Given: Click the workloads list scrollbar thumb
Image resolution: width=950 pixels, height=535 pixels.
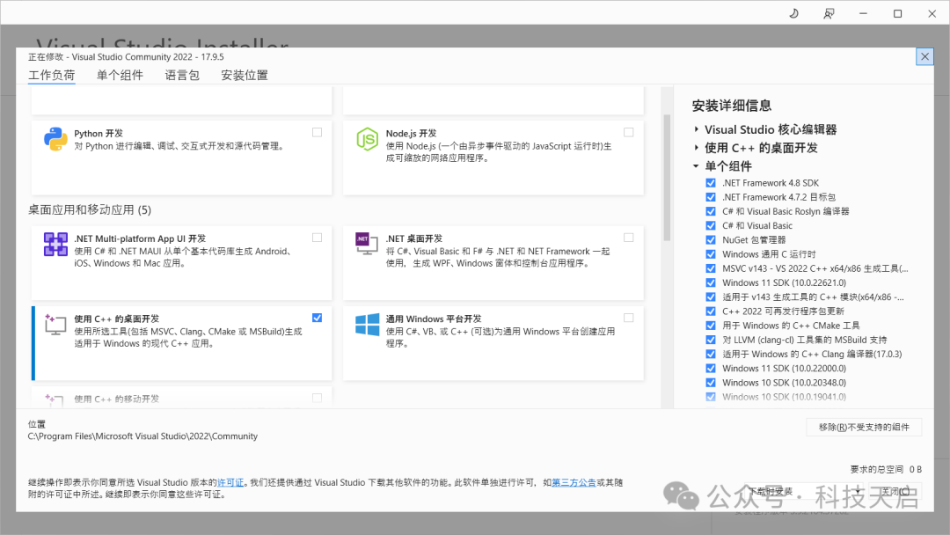Looking at the screenshot, I should click(667, 178).
